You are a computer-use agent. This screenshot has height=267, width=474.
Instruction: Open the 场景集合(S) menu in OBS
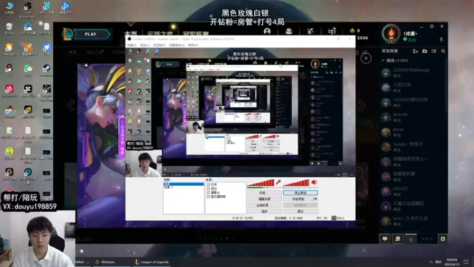point(177,45)
